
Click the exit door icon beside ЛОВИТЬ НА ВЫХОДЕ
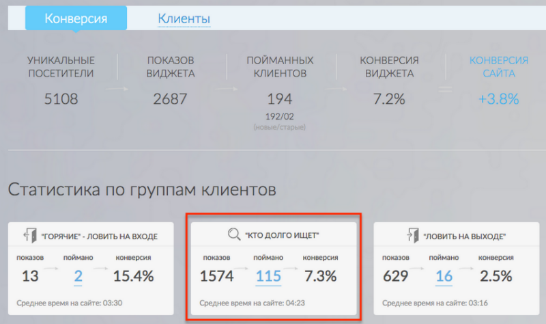coord(413,235)
